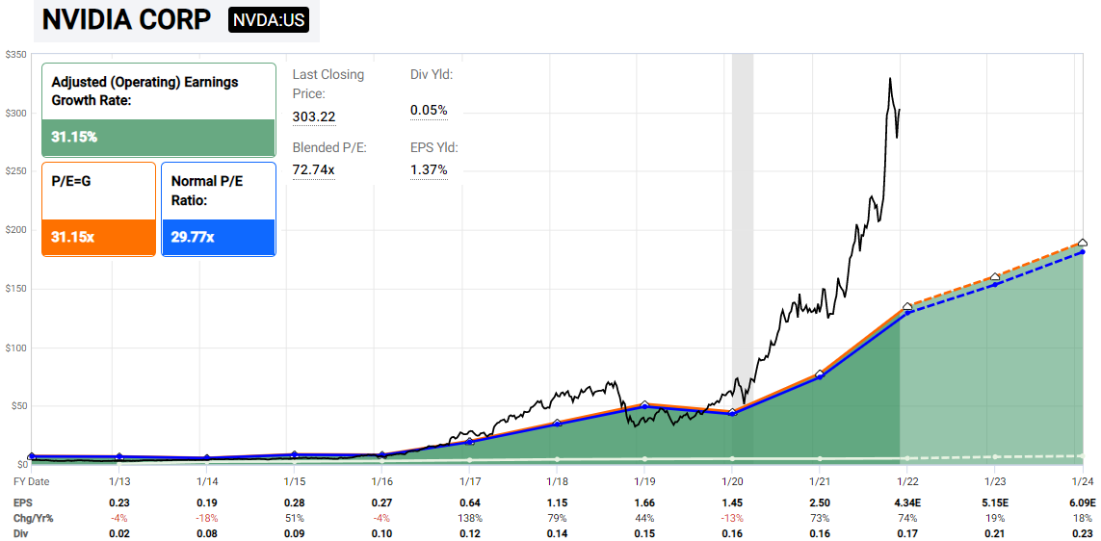The height and width of the screenshot is (541, 1101).
Task: Click the EPS row header
Action: tap(23, 503)
